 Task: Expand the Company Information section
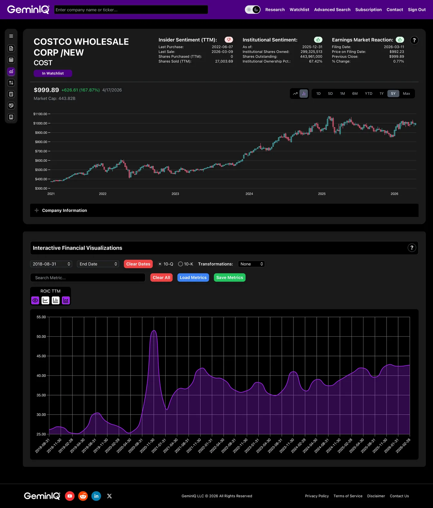click(224, 210)
